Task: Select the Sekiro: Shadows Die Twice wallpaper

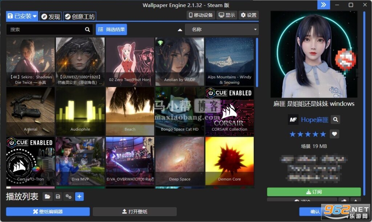Action: click(x=31, y=61)
